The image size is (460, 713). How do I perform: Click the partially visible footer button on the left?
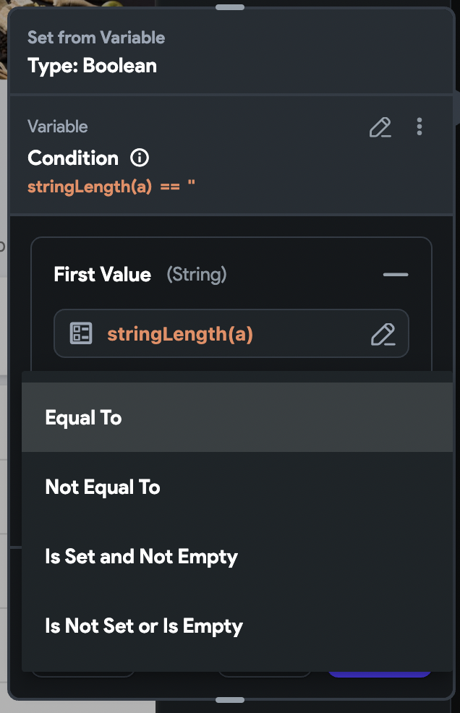coord(82,673)
